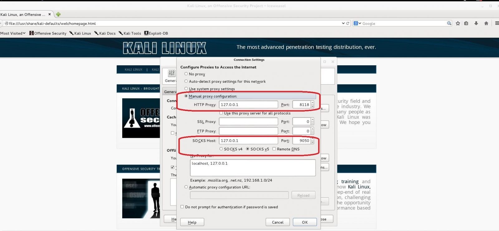This screenshot has height=231, width=499.
Task: Select the No proxy option
Action: pyautogui.click(x=186, y=74)
